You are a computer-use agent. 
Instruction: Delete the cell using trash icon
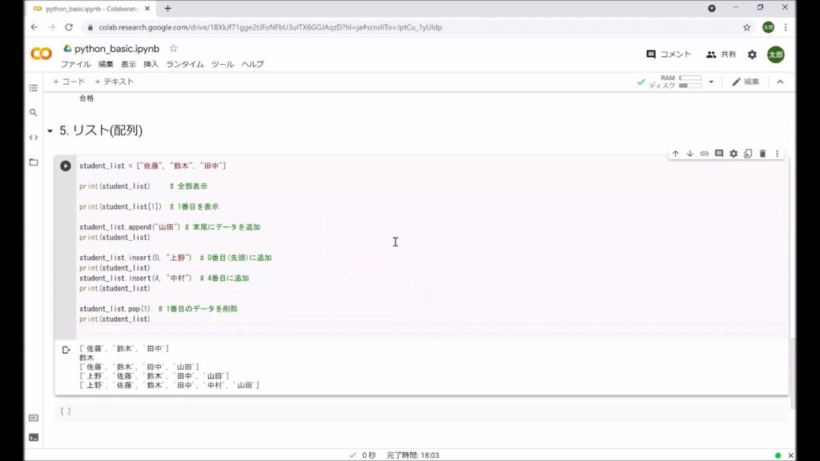point(762,154)
